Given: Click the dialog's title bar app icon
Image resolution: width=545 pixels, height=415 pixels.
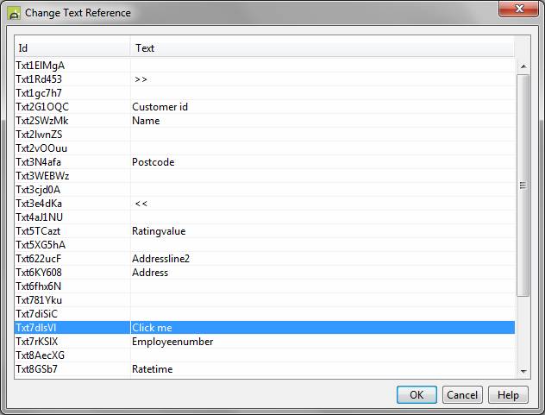Looking at the screenshot, I should (x=14, y=13).
